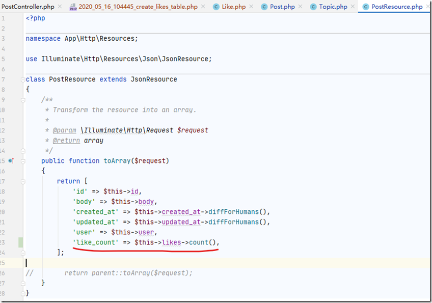Screen dimensions: 432x303
Task: Click the <?php opening tag
Action: pyautogui.click(x=35, y=18)
